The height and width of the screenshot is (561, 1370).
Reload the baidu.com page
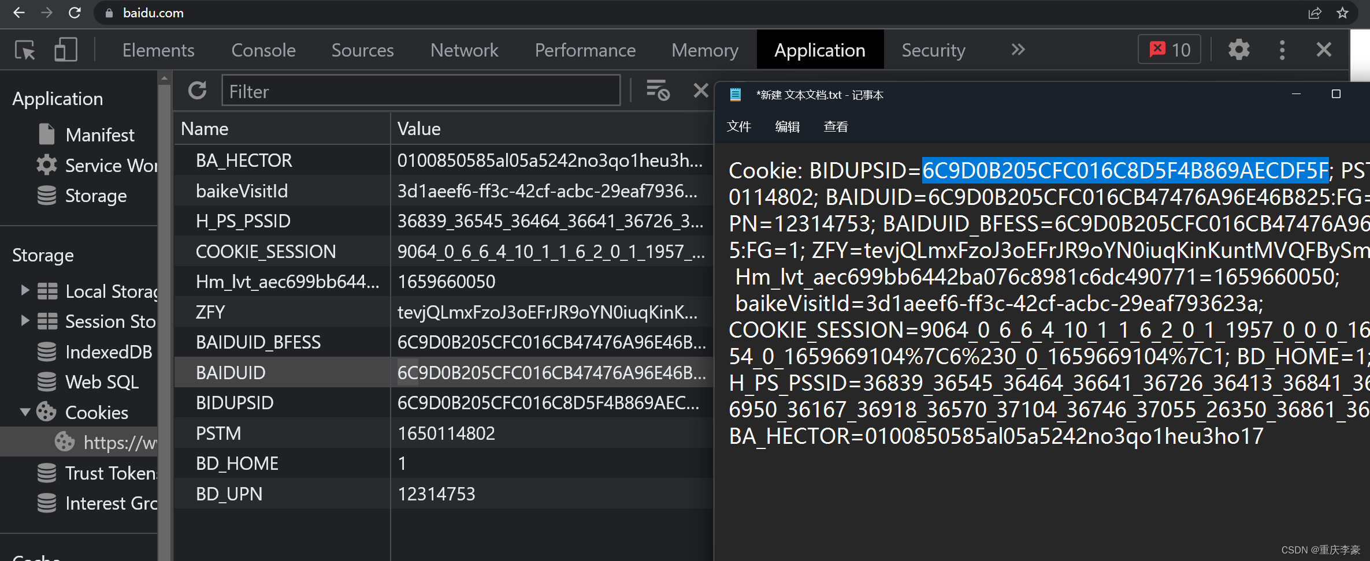coord(75,13)
